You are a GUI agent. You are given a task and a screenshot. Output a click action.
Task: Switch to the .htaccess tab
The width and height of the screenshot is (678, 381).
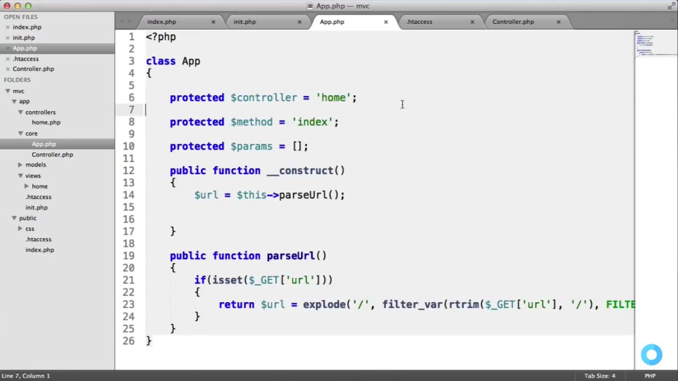419,22
